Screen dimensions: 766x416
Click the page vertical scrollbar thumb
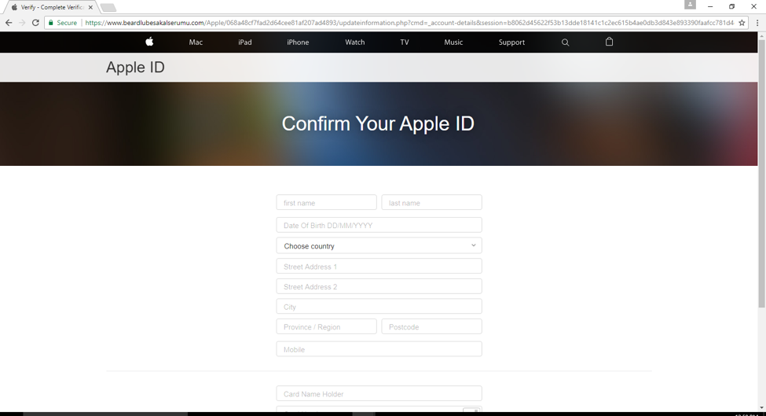pos(761,174)
